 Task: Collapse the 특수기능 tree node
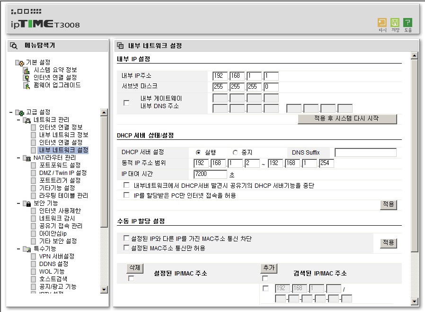(18, 249)
